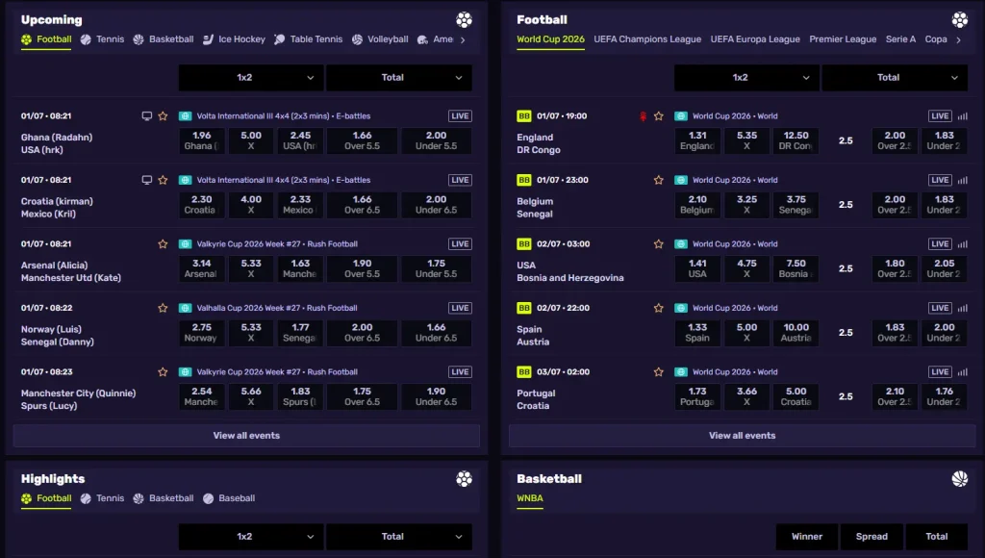
Task: Click the red hot icon on England match
Action: click(x=643, y=116)
